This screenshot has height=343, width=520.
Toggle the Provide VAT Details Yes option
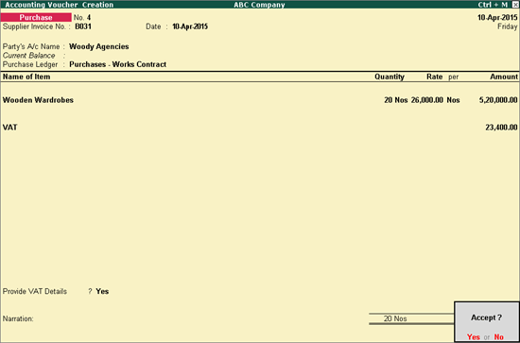[x=102, y=291]
